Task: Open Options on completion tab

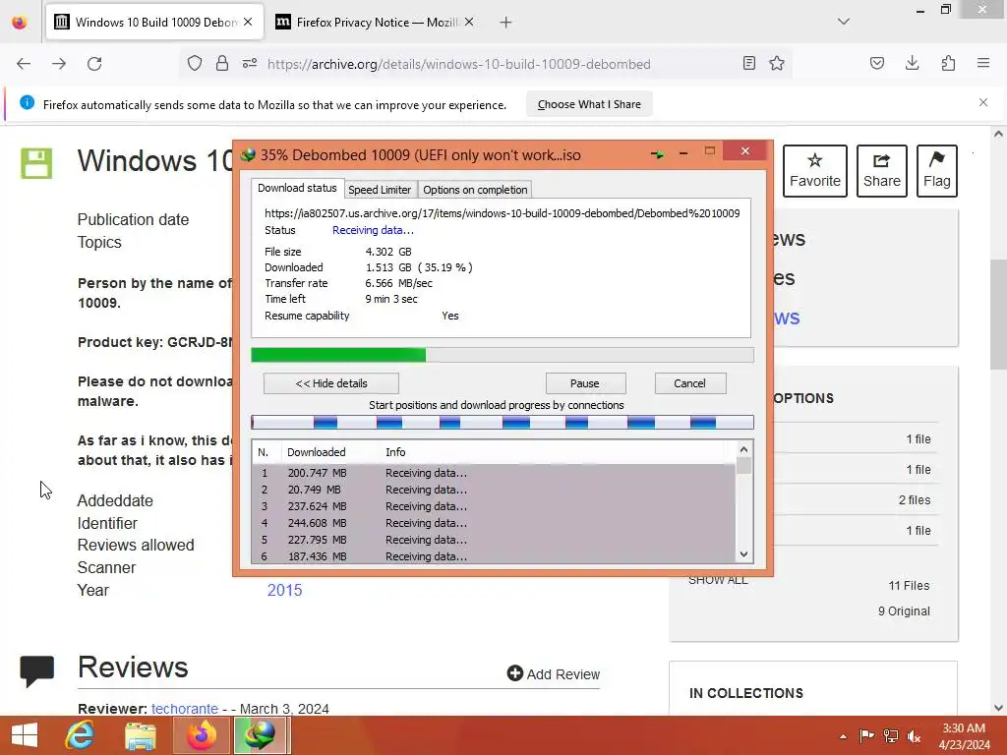Action: click(x=475, y=190)
